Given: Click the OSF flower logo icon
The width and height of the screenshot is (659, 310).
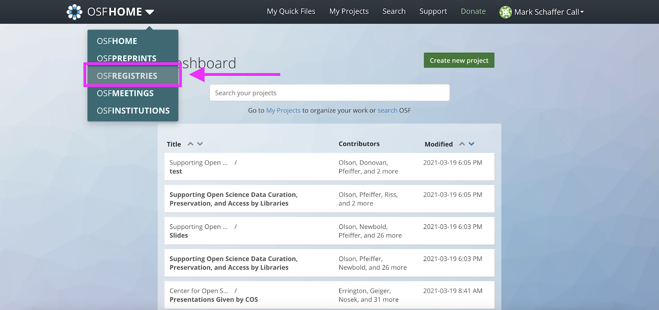Looking at the screenshot, I should [75, 12].
